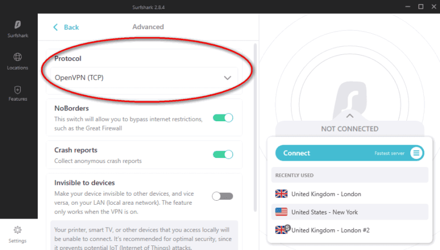Disable the NoBorders toggle
Viewport: 440px width, 250px height.
pos(223,118)
